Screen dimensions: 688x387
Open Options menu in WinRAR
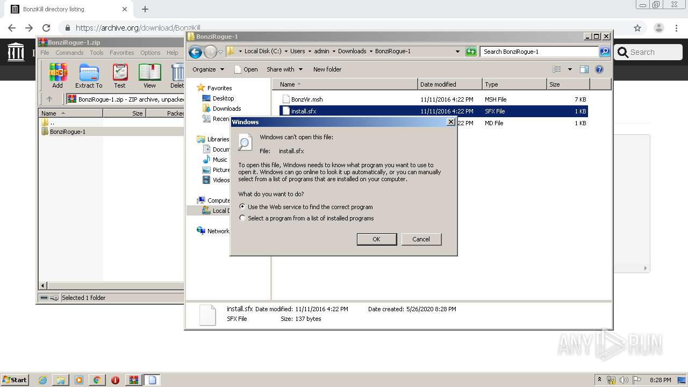(150, 53)
